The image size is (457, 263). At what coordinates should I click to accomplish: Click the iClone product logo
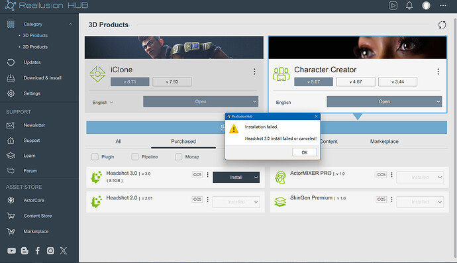click(97, 74)
